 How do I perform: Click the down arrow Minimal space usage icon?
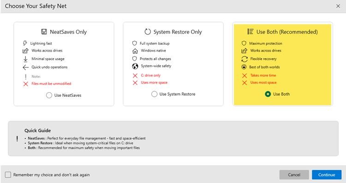click(x=25, y=59)
